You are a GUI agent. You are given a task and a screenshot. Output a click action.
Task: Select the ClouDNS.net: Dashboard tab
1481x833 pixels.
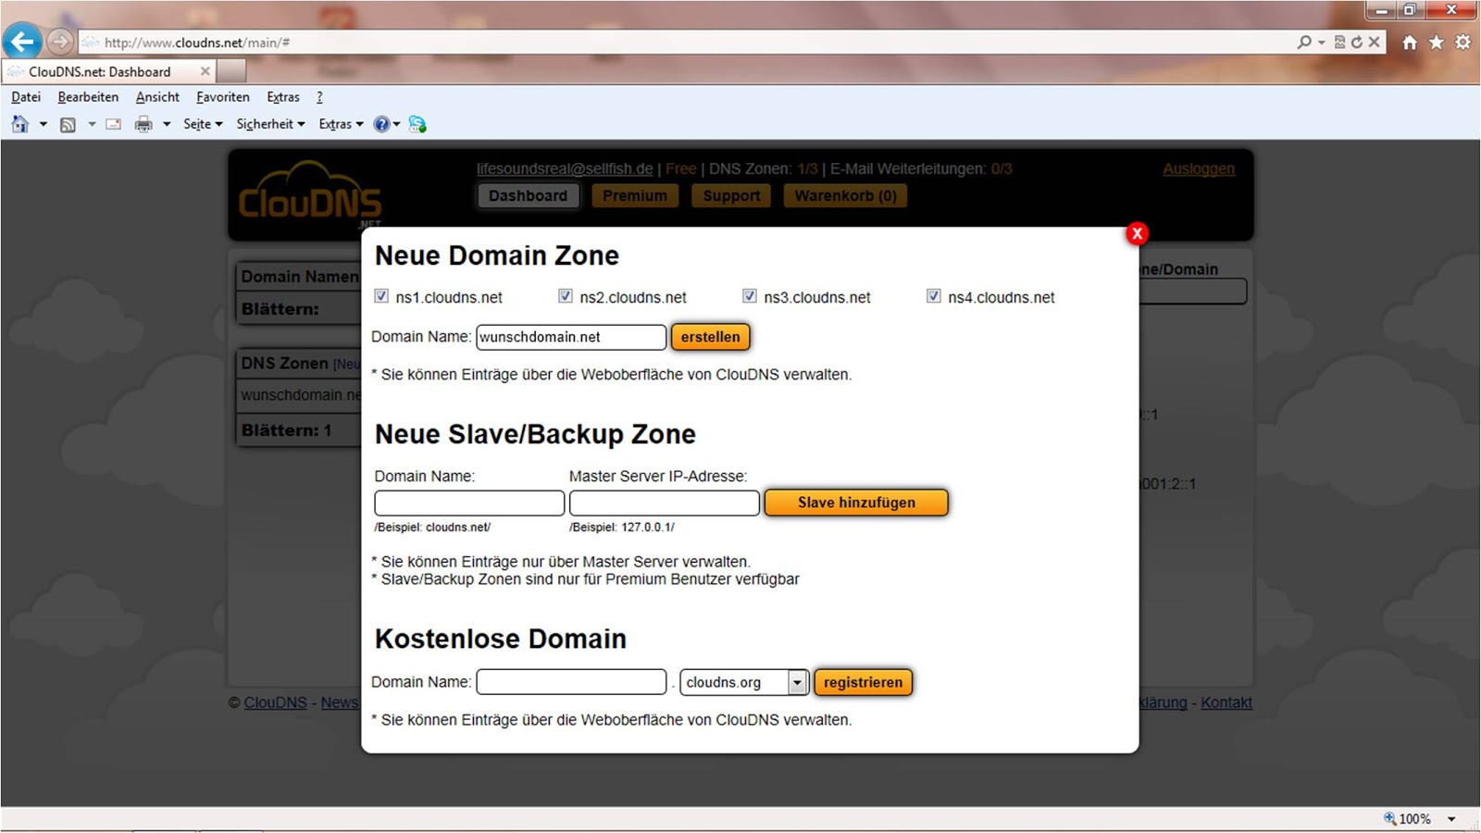109,71
